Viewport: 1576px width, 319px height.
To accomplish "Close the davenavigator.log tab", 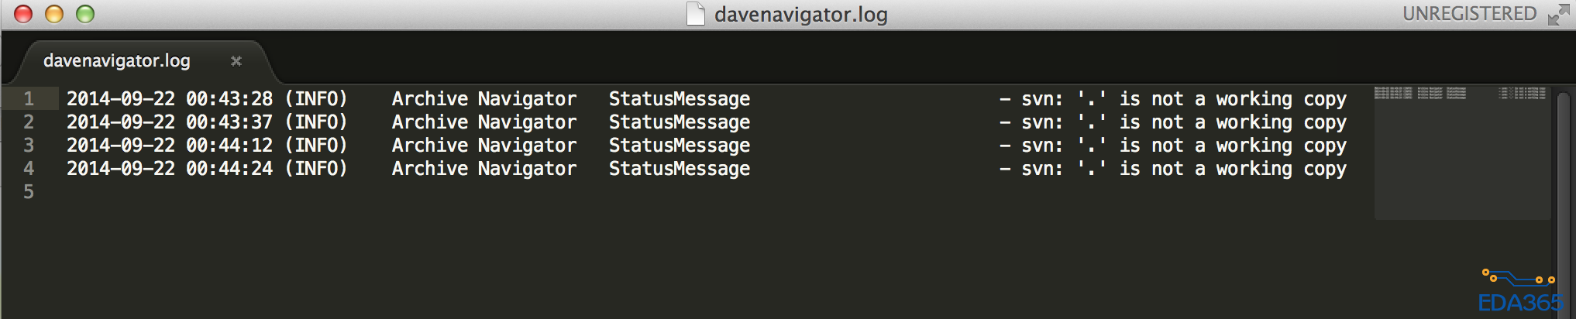I will 236,61.
